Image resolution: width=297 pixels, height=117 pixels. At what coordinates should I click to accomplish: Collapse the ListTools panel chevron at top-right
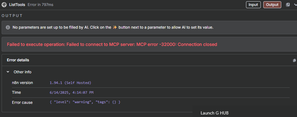pyautogui.click(x=295, y=5)
